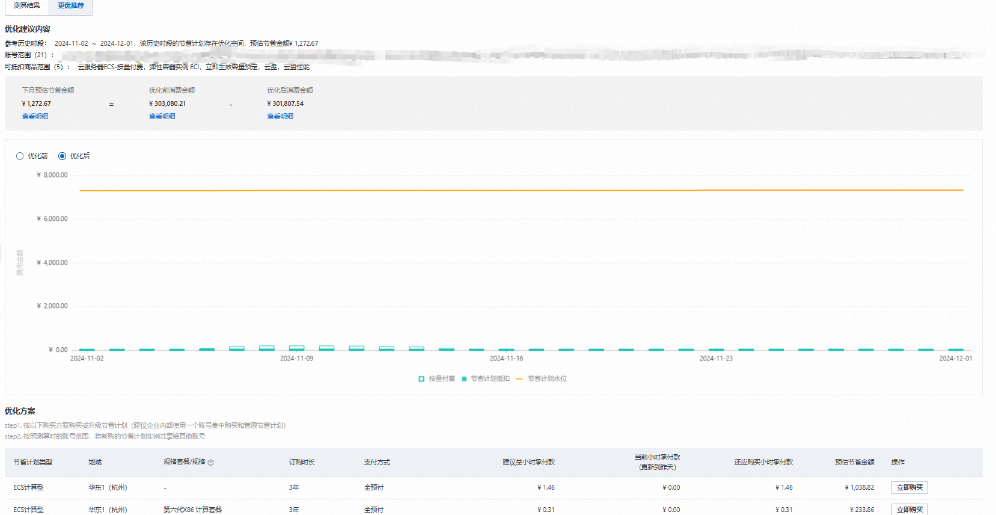Viewport: 996px width, 515px height.
Task: Click the ¥ 301,807.54 post-optimization amount
Action: [286, 103]
